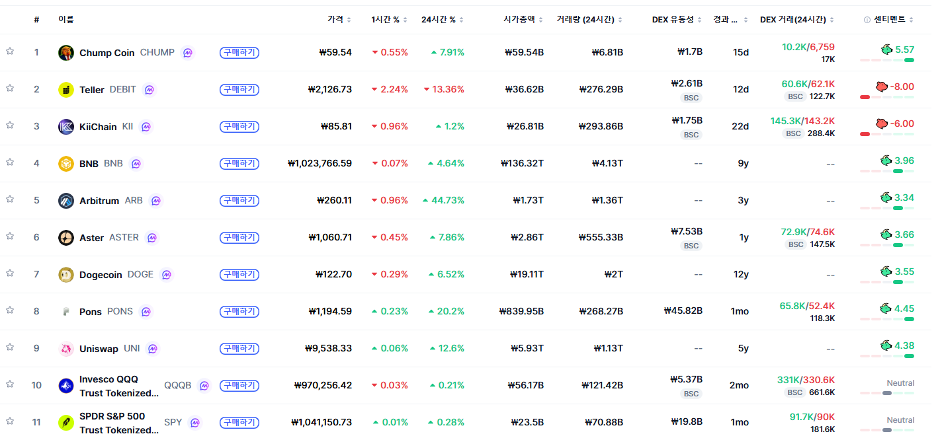Open purple chart icon next to CHUMP
This screenshot has width=942, height=436.
[188, 53]
